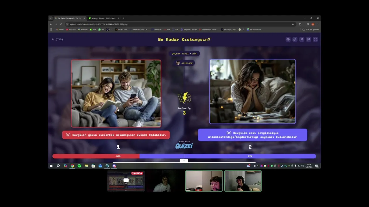Open Chrome from the taskbar
Image resolution: width=369 pixels, height=207 pixels.
tap(72, 166)
